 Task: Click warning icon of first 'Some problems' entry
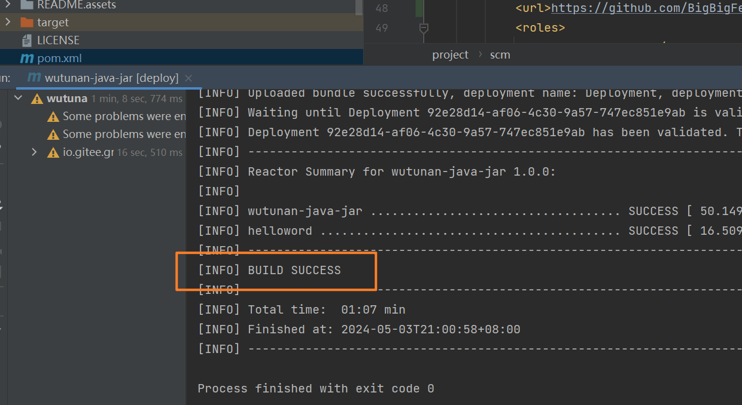(x=53, y=116)
